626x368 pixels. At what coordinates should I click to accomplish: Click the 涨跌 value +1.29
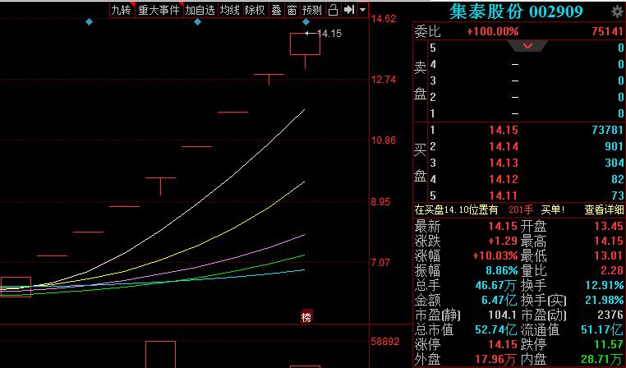[503, 241]
